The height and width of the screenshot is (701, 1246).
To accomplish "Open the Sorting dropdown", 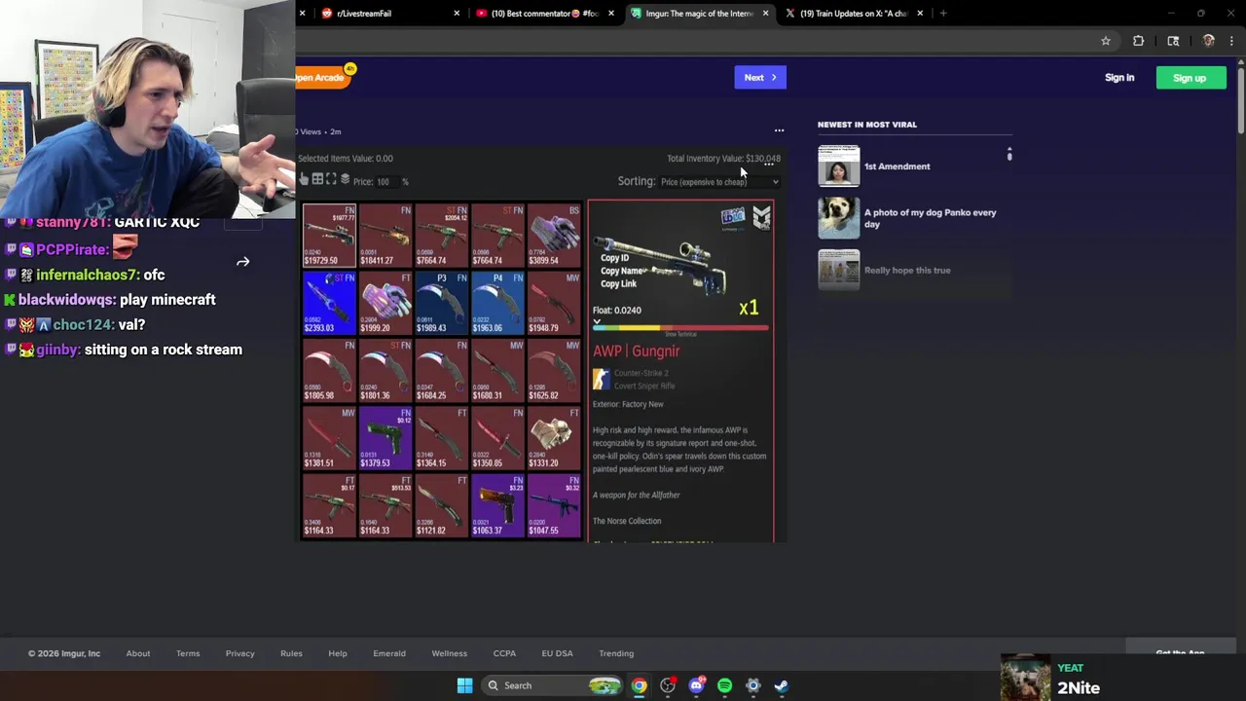I will [x=719, y=182].
